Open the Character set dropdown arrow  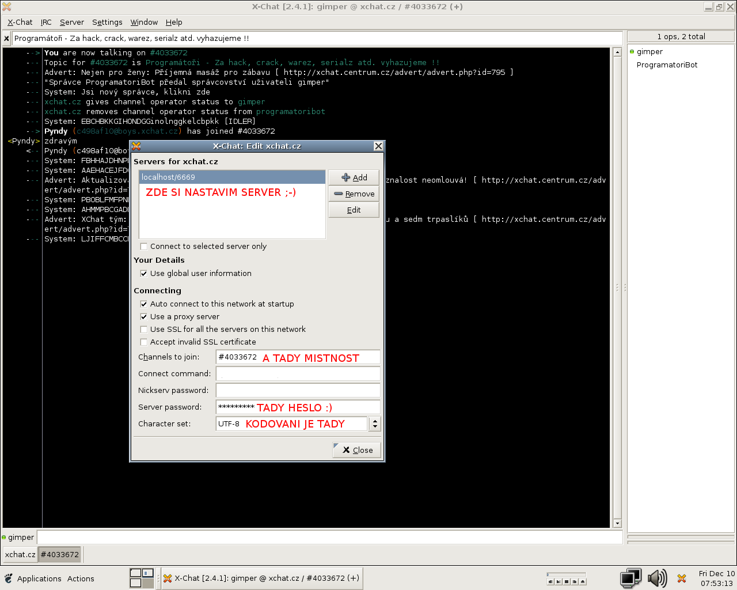pos(375,424)
